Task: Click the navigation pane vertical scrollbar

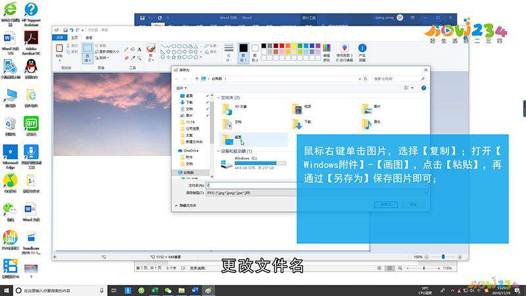Action: (x=212, y=122)
